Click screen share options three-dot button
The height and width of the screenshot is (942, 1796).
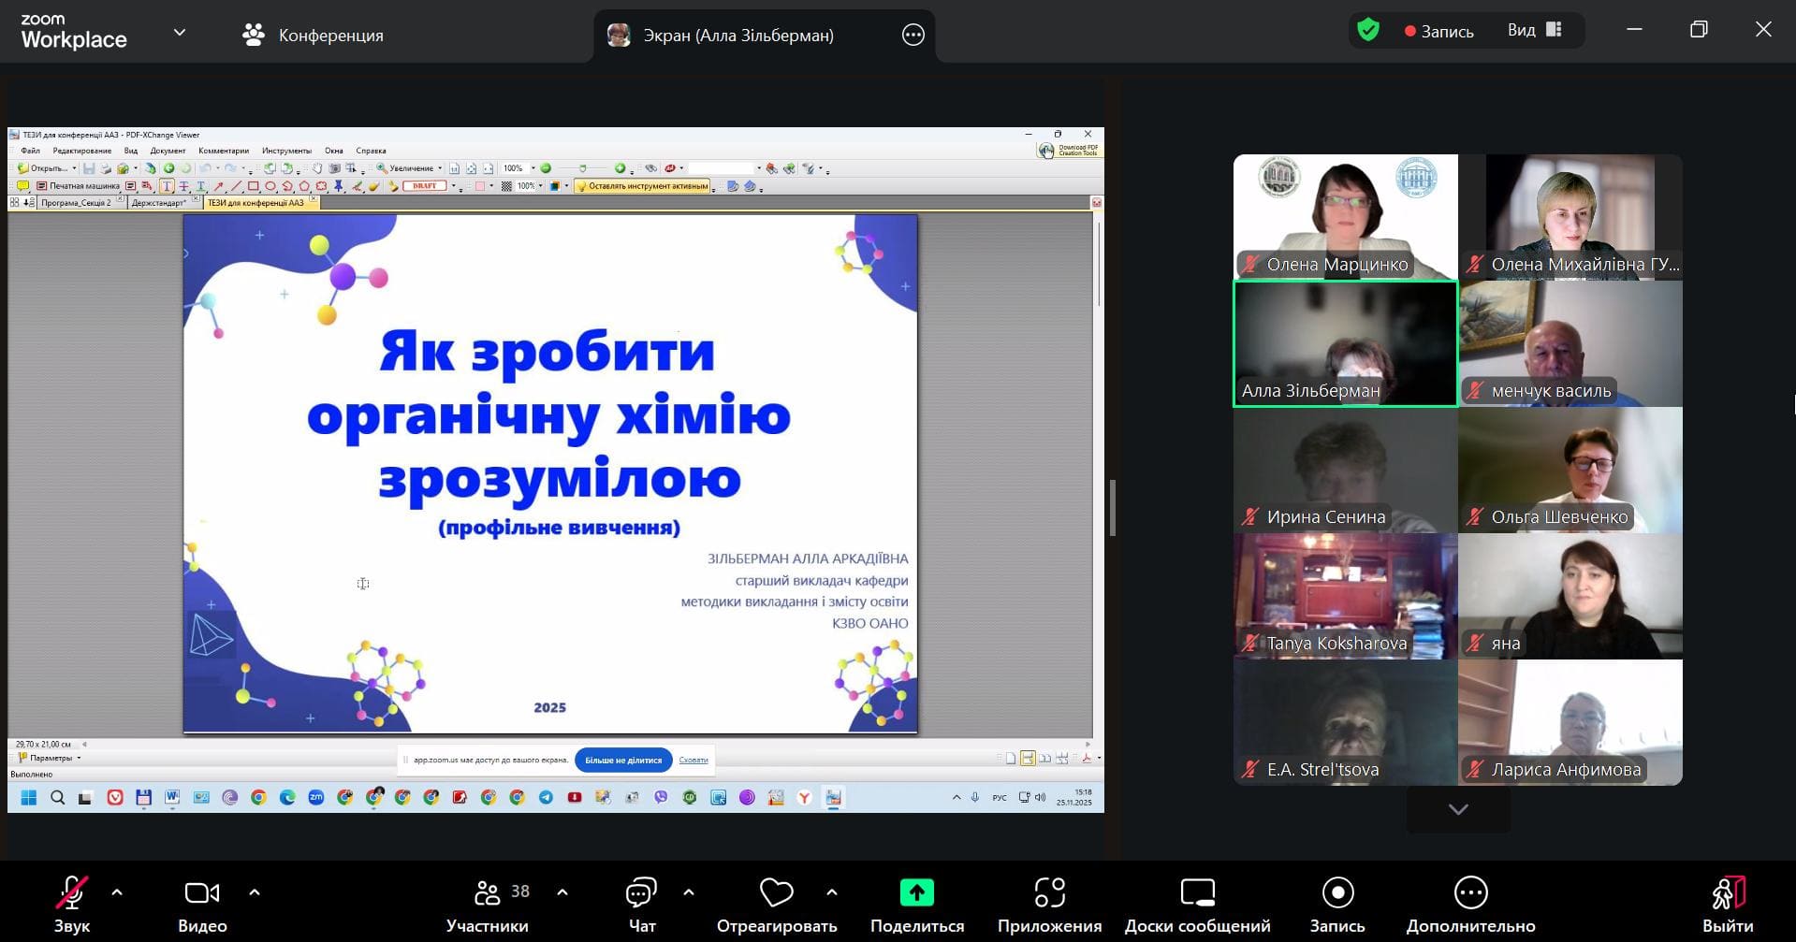[913, 36]
